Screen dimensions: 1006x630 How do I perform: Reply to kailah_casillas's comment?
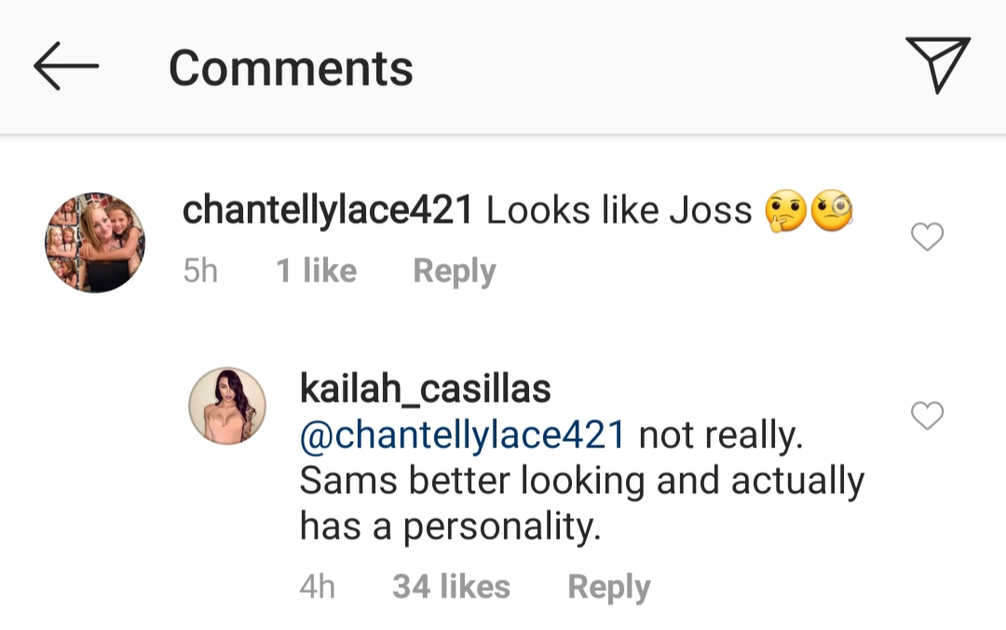click(608, 587)
